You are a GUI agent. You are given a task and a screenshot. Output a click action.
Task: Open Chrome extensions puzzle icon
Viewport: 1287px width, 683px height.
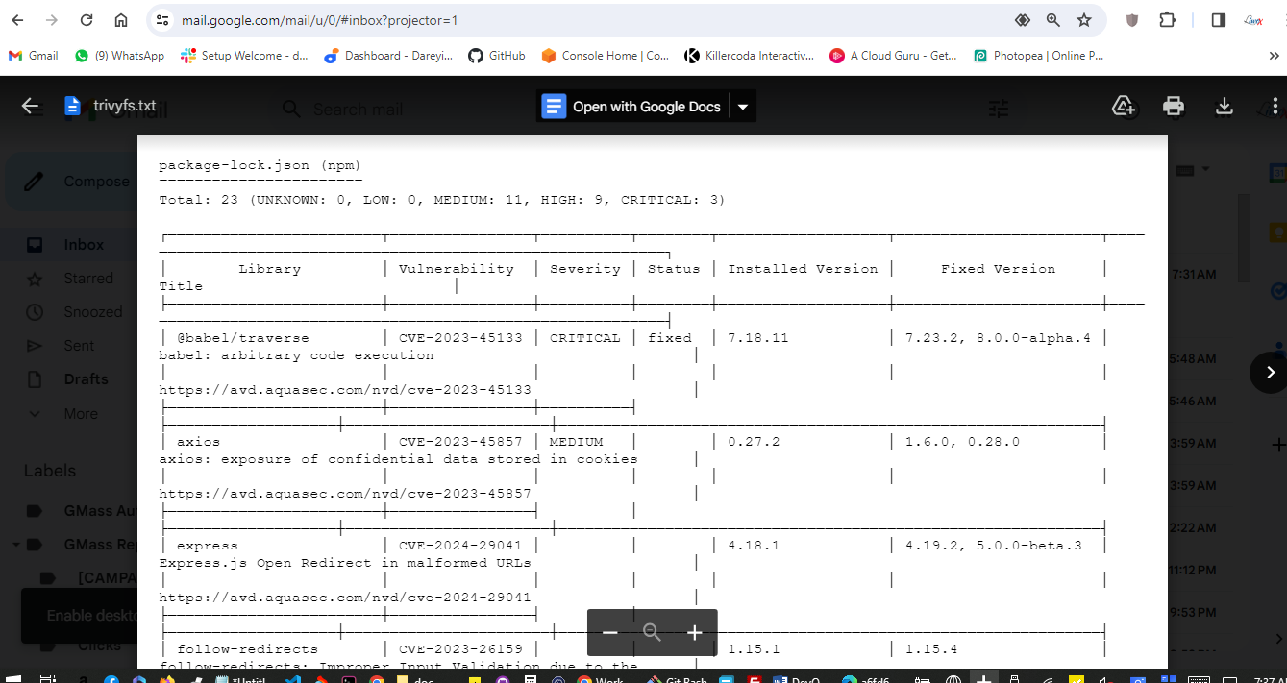pyautogui.click(x=1167, y=20)
